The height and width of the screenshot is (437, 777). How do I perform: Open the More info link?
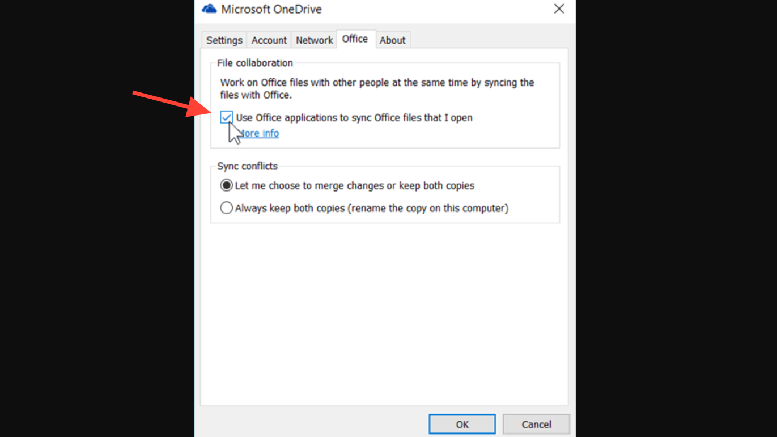pyautogui.click(x=258, y=133)
